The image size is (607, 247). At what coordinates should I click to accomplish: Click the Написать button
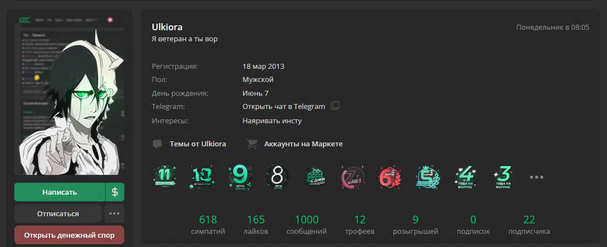59,192
